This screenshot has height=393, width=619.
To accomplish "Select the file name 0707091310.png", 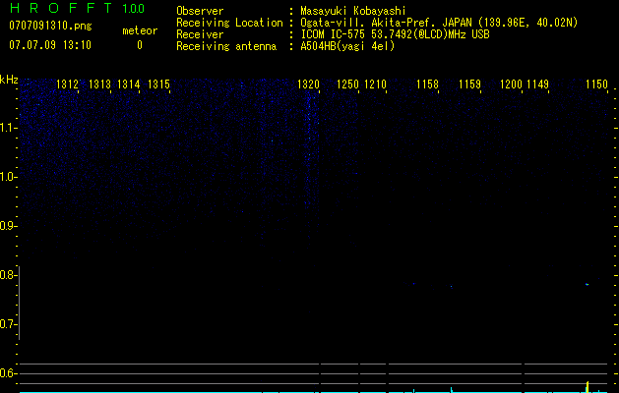I will click(50, 26).
